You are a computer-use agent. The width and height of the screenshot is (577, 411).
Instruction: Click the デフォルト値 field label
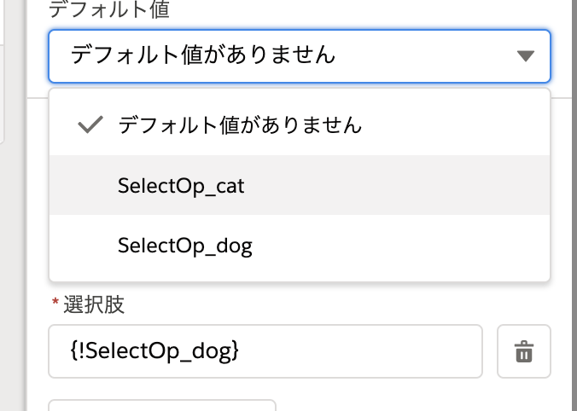[x=109, y=9]
